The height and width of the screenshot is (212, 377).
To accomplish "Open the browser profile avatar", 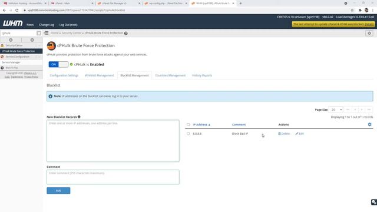I will (x=366, y=11).
